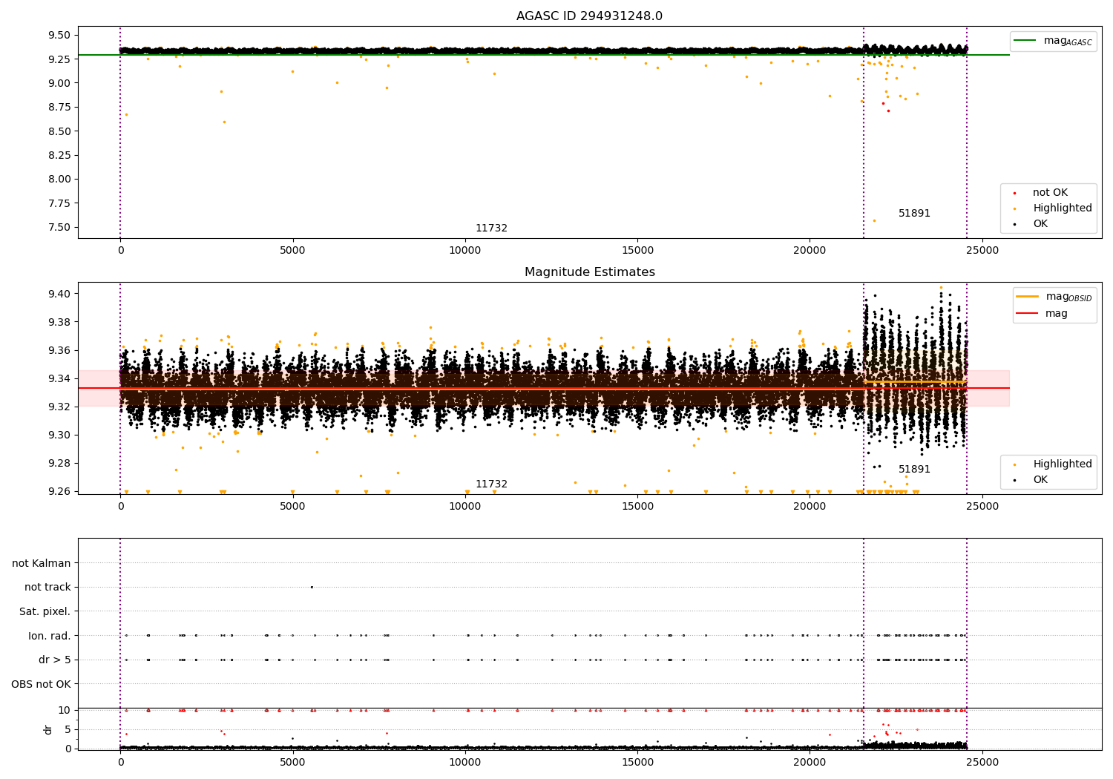Click the title "AGASC ID 294931248.0"
This screenshot has height=779, width=1113.
589,16
